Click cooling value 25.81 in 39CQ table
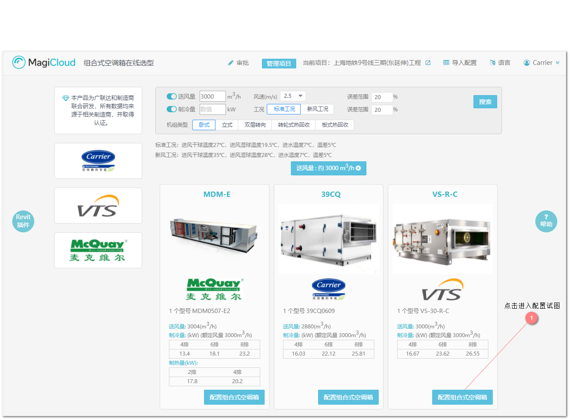The image size is (570, 420). coord(358,353)
